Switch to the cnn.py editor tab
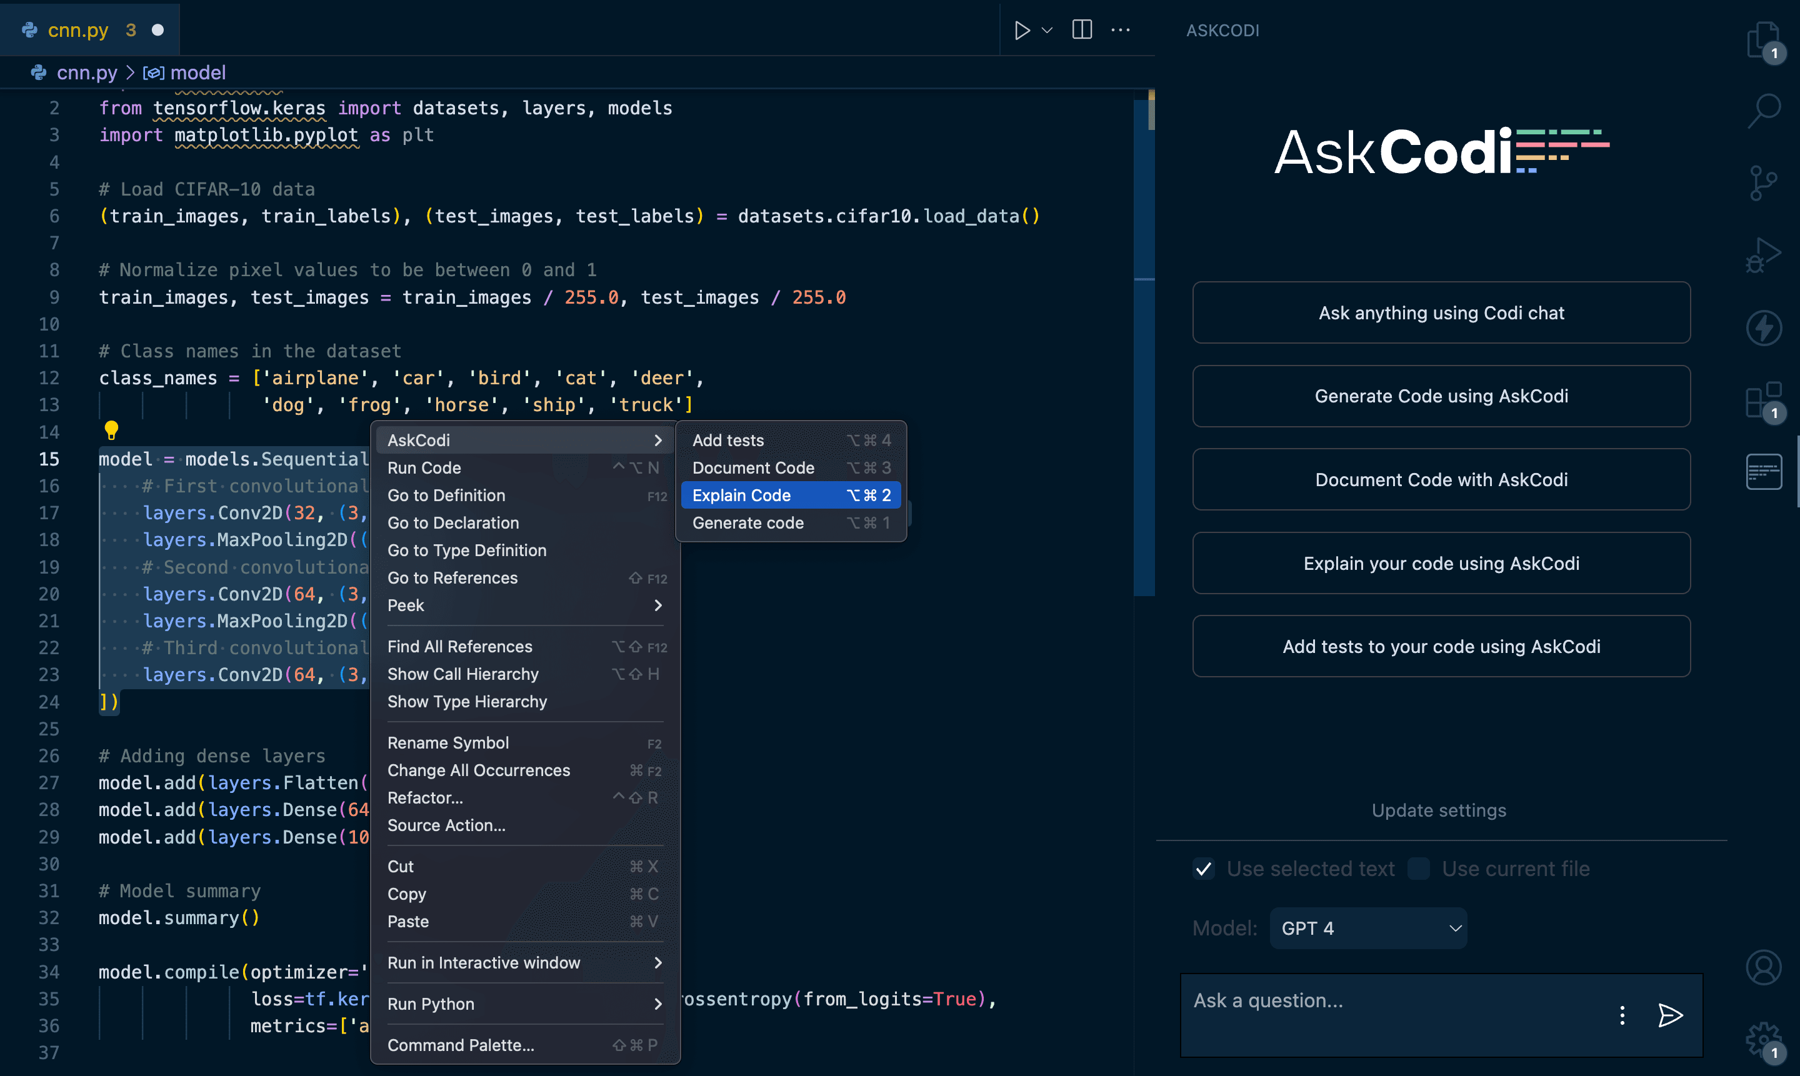1800x1076 pixels. click(89, 30)
